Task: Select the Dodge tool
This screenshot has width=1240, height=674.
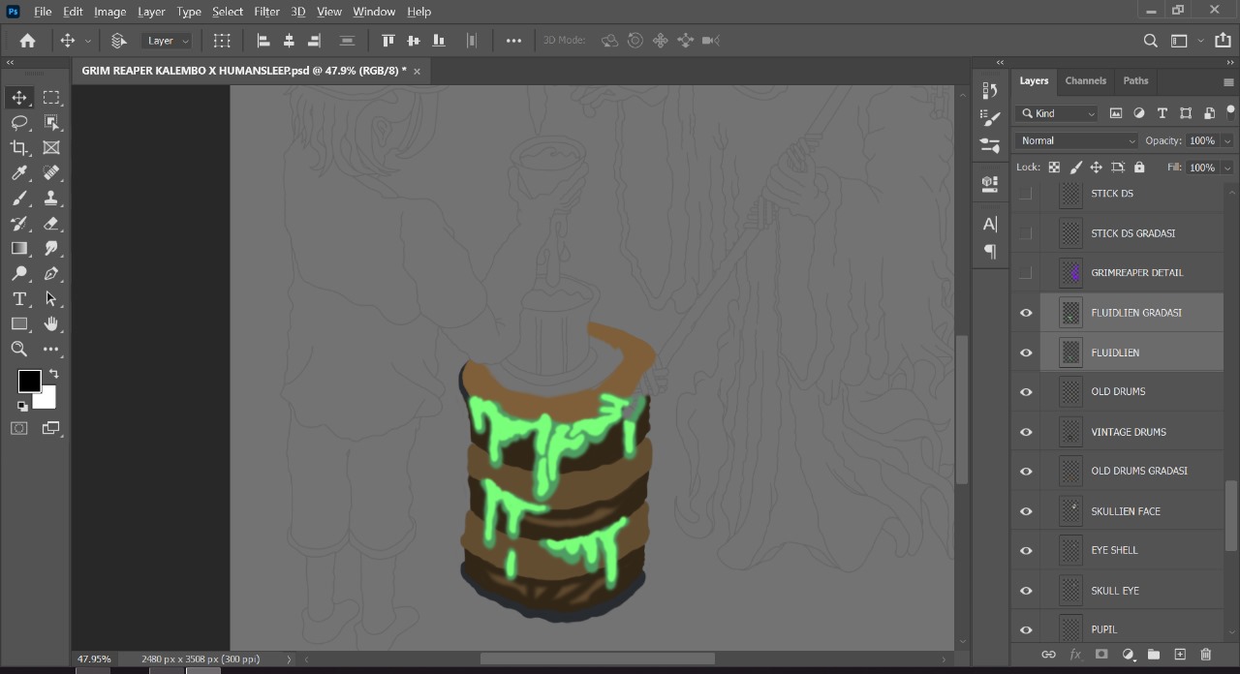Action: [19, 273]
